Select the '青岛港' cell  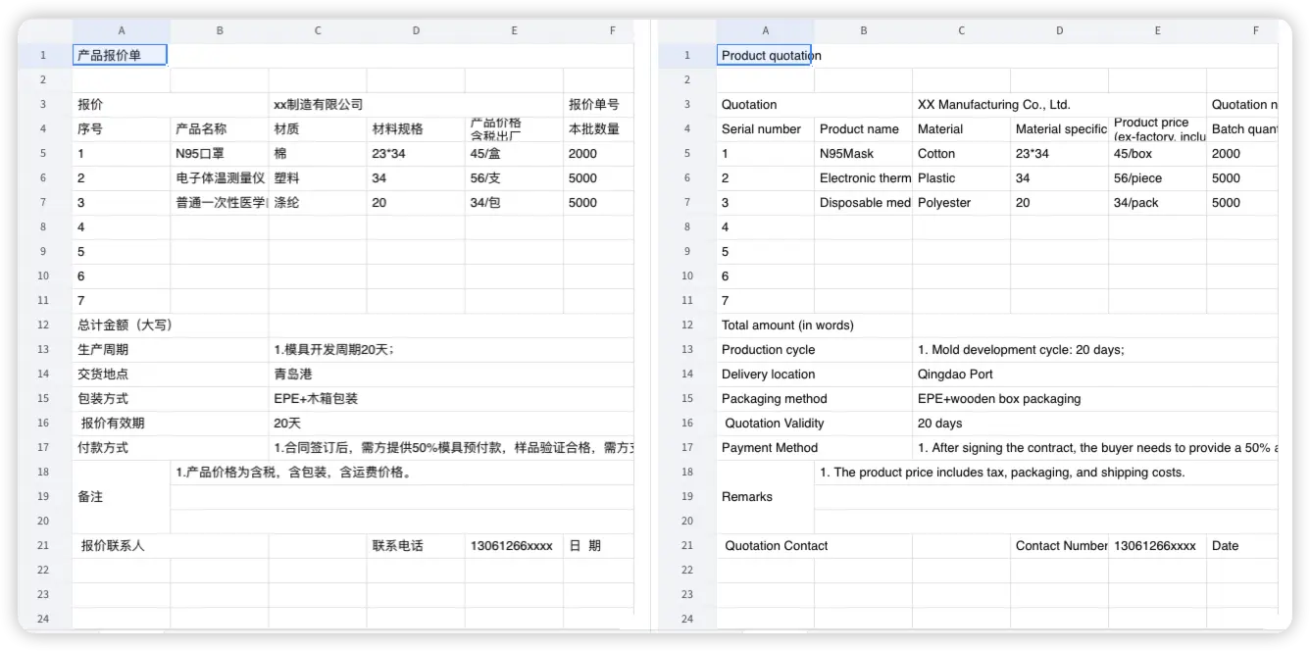pos(451,374)
